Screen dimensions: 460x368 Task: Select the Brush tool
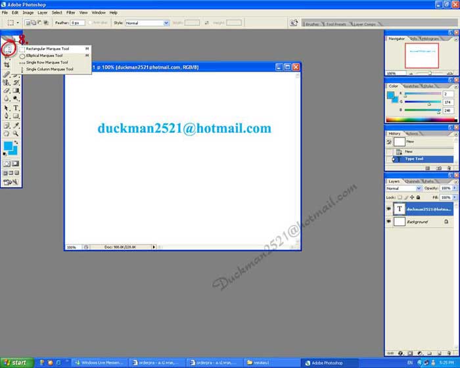coord(16,75)
